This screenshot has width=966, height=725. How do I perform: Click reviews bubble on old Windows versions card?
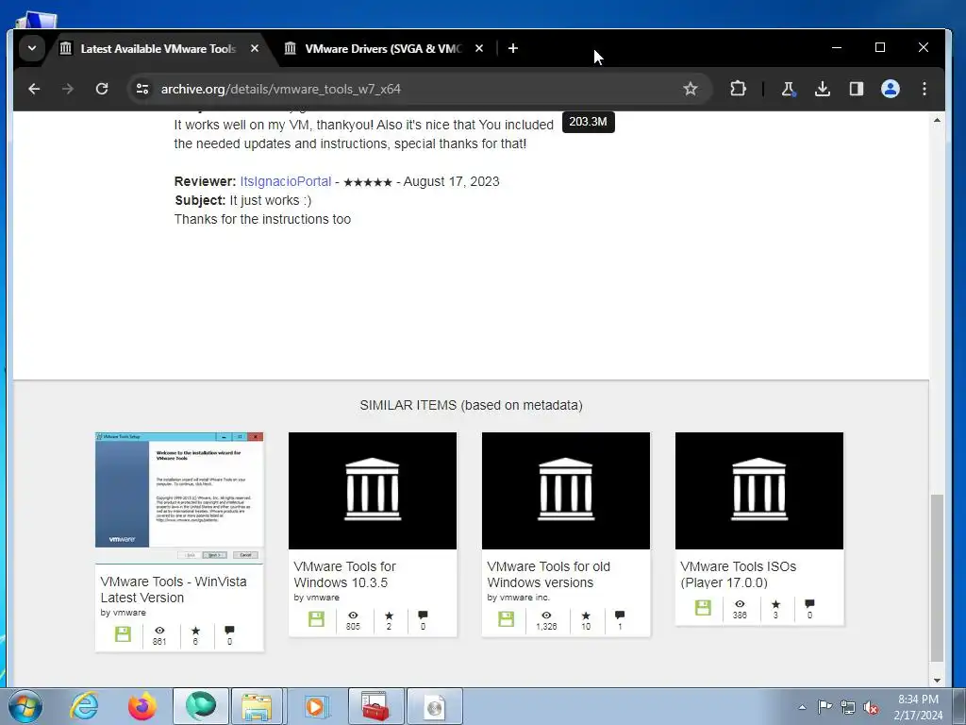(x=620, y=615)
